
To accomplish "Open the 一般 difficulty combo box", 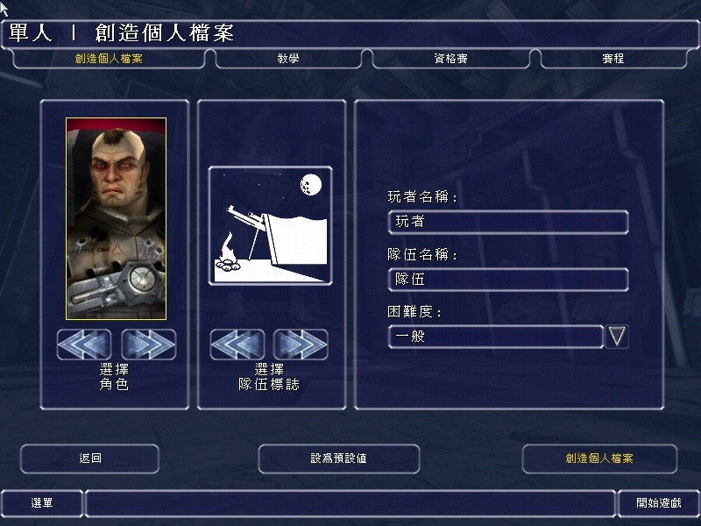I will [x=496, y=337].
